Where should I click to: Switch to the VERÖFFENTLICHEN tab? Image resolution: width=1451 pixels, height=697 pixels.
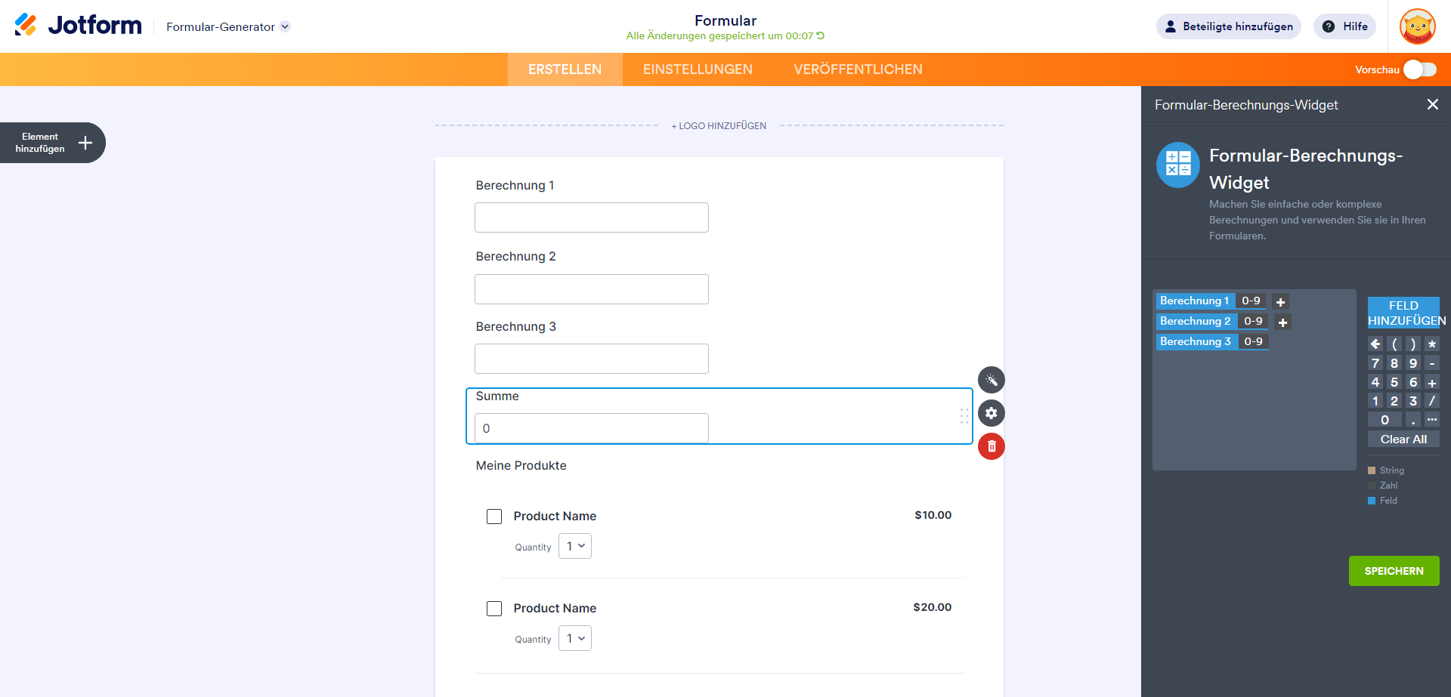click(x=858, y=69)
